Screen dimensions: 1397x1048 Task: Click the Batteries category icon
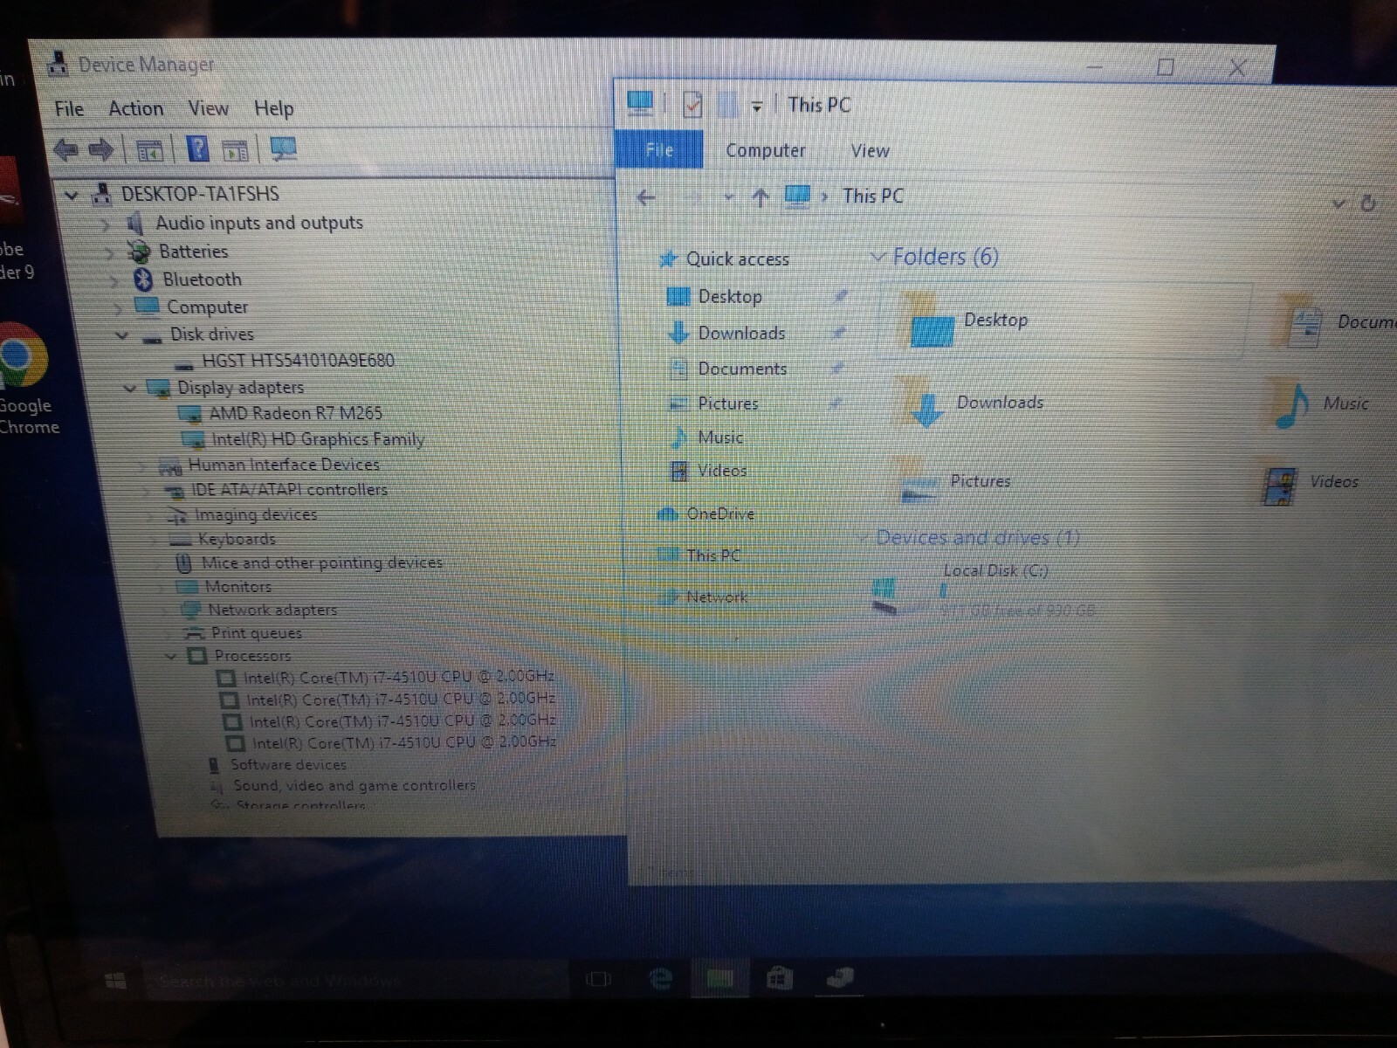pyautogui.click(x=139, y=252)
